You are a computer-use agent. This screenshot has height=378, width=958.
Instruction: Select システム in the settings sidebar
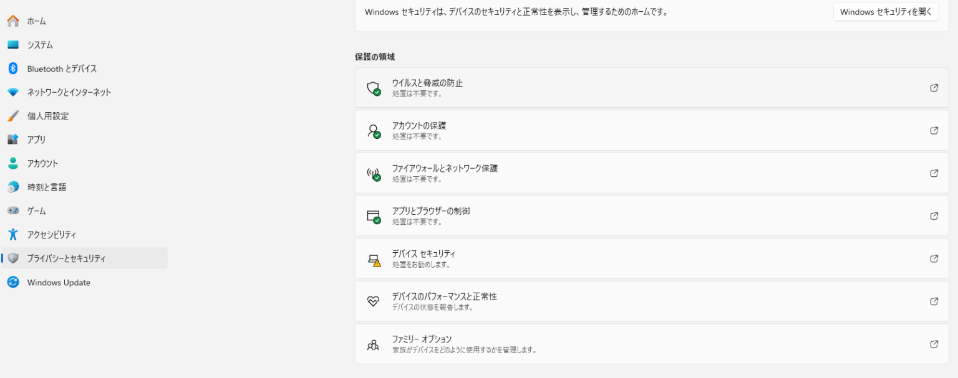[40, 45]
